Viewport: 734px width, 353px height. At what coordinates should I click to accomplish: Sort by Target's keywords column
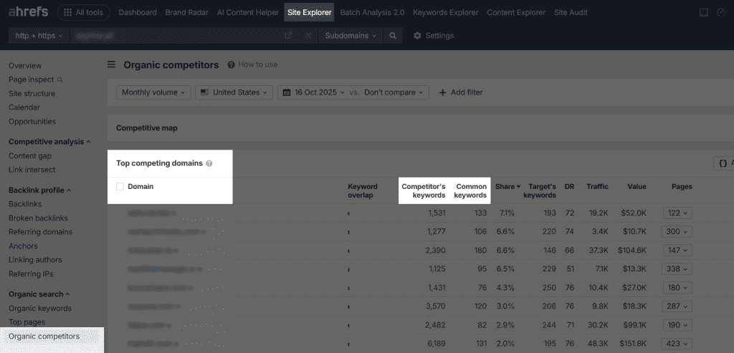coord(540,190)
